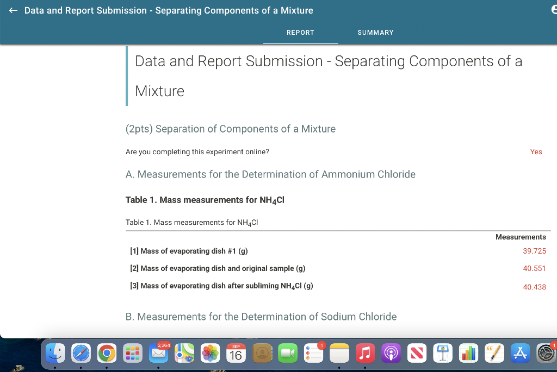
Task: Select the REPORT tab
Action: (x=300, y=33)
